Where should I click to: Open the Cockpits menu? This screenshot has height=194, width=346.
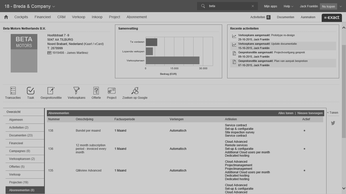pyautogui.click(x=21, y=17)
